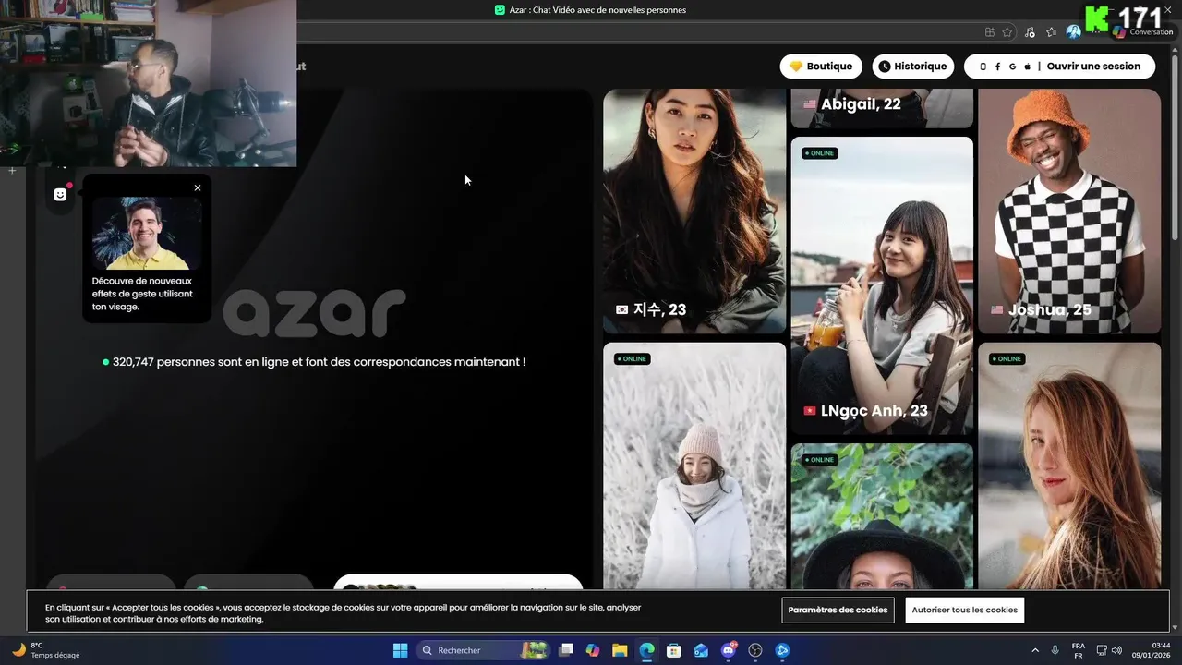
Task: Close the gesture effects popup
Action: coord(198,188)
